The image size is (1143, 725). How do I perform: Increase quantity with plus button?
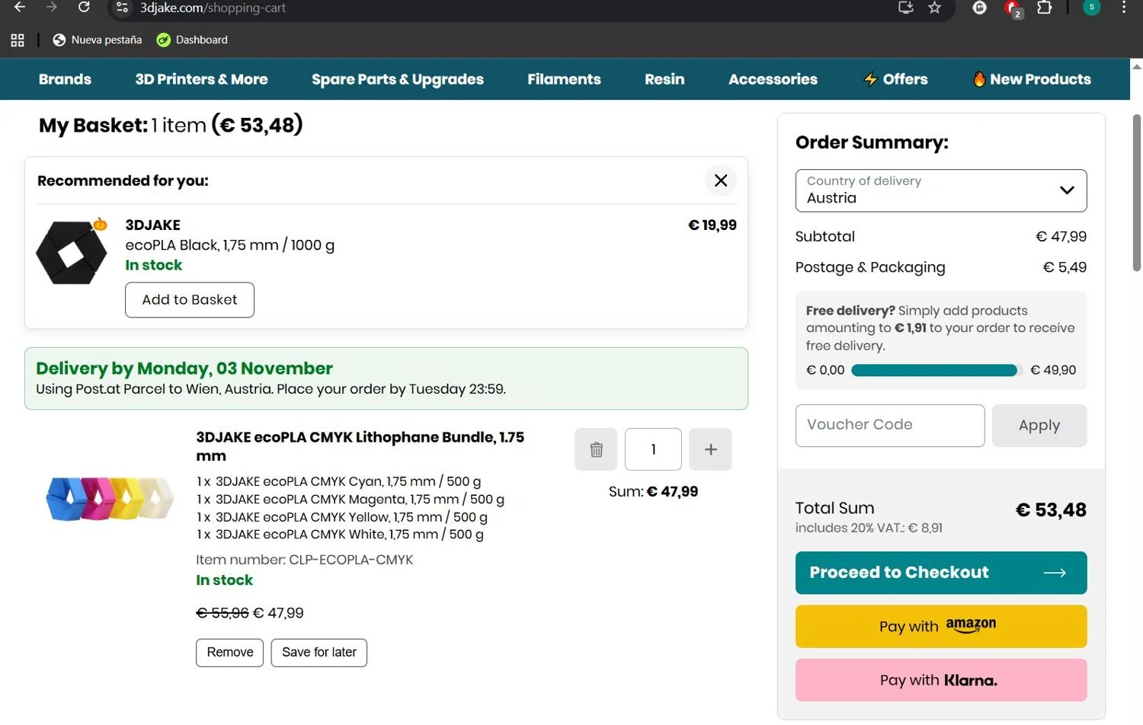710,449
